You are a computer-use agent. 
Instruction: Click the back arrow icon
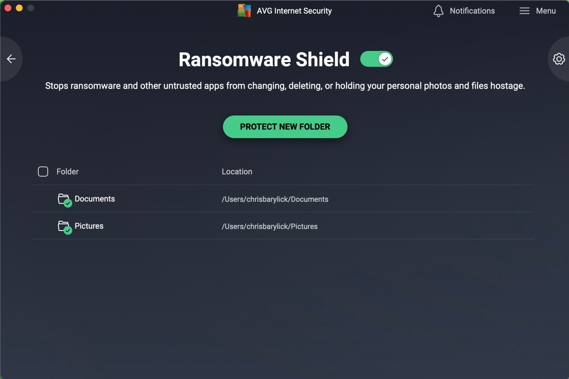click(x=11, y=59)
